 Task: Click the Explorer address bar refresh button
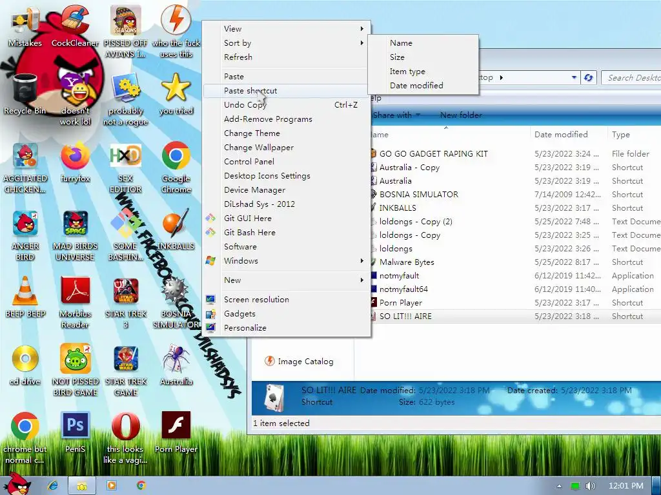[x=589, y=77]
